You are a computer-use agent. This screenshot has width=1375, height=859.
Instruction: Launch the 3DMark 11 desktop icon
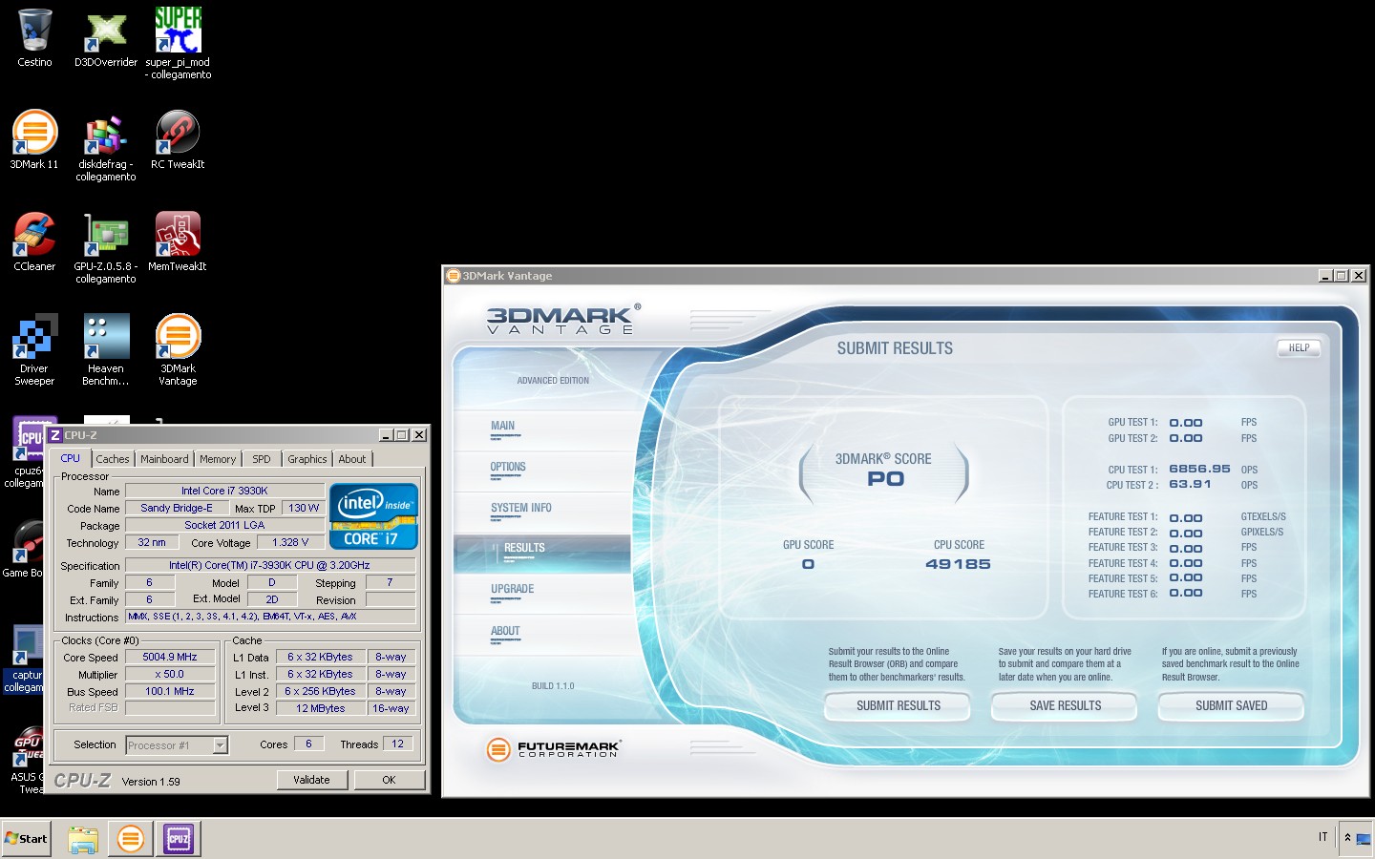tap(34, 132)
